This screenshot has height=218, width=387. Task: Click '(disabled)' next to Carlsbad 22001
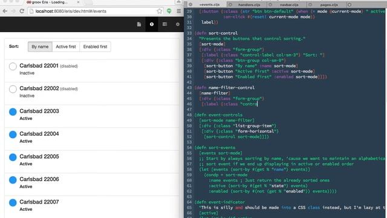[x=69, y=66]
